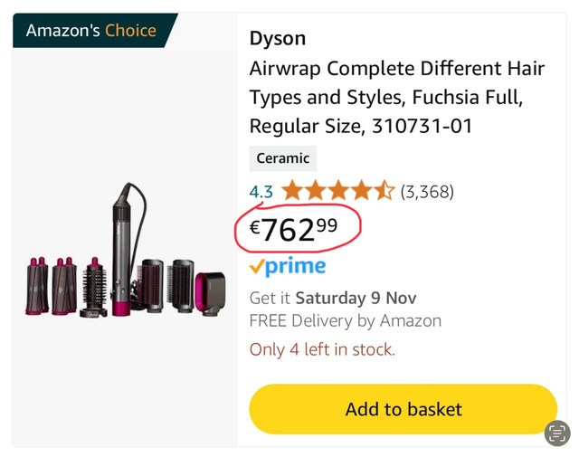The image size is (579, 457).
Task: Click the last half-filled rating star
Action: pos(384,191)
